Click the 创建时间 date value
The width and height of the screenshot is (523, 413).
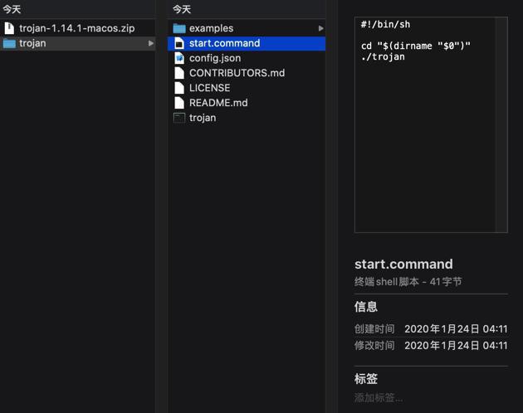coord(456,329)
